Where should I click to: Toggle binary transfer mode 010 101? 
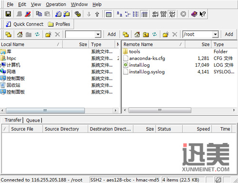(x=163, y=14)
